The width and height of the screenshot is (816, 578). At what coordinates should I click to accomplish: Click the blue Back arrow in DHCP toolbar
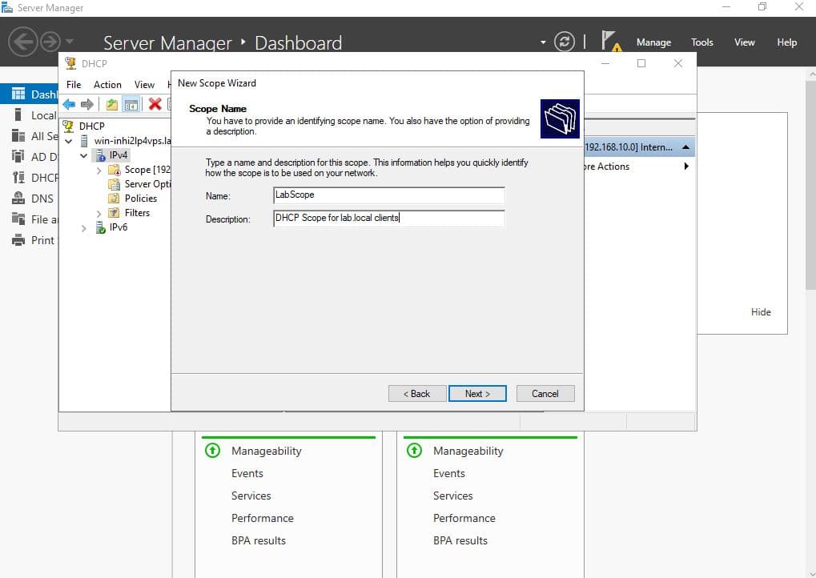[x=69, y=104]
